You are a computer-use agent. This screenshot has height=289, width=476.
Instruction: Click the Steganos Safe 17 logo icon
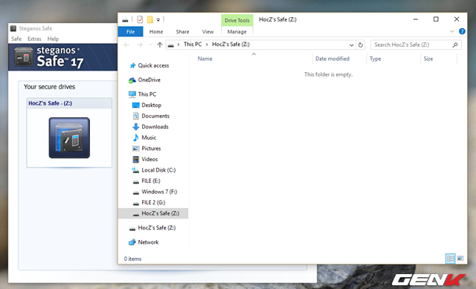[23, 56]
